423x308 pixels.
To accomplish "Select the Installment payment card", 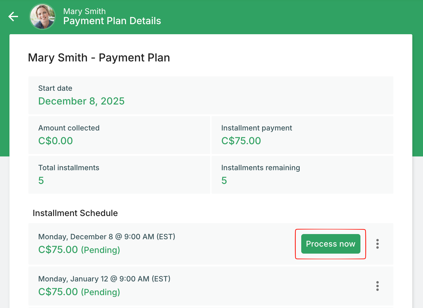I will click(302, 135).
